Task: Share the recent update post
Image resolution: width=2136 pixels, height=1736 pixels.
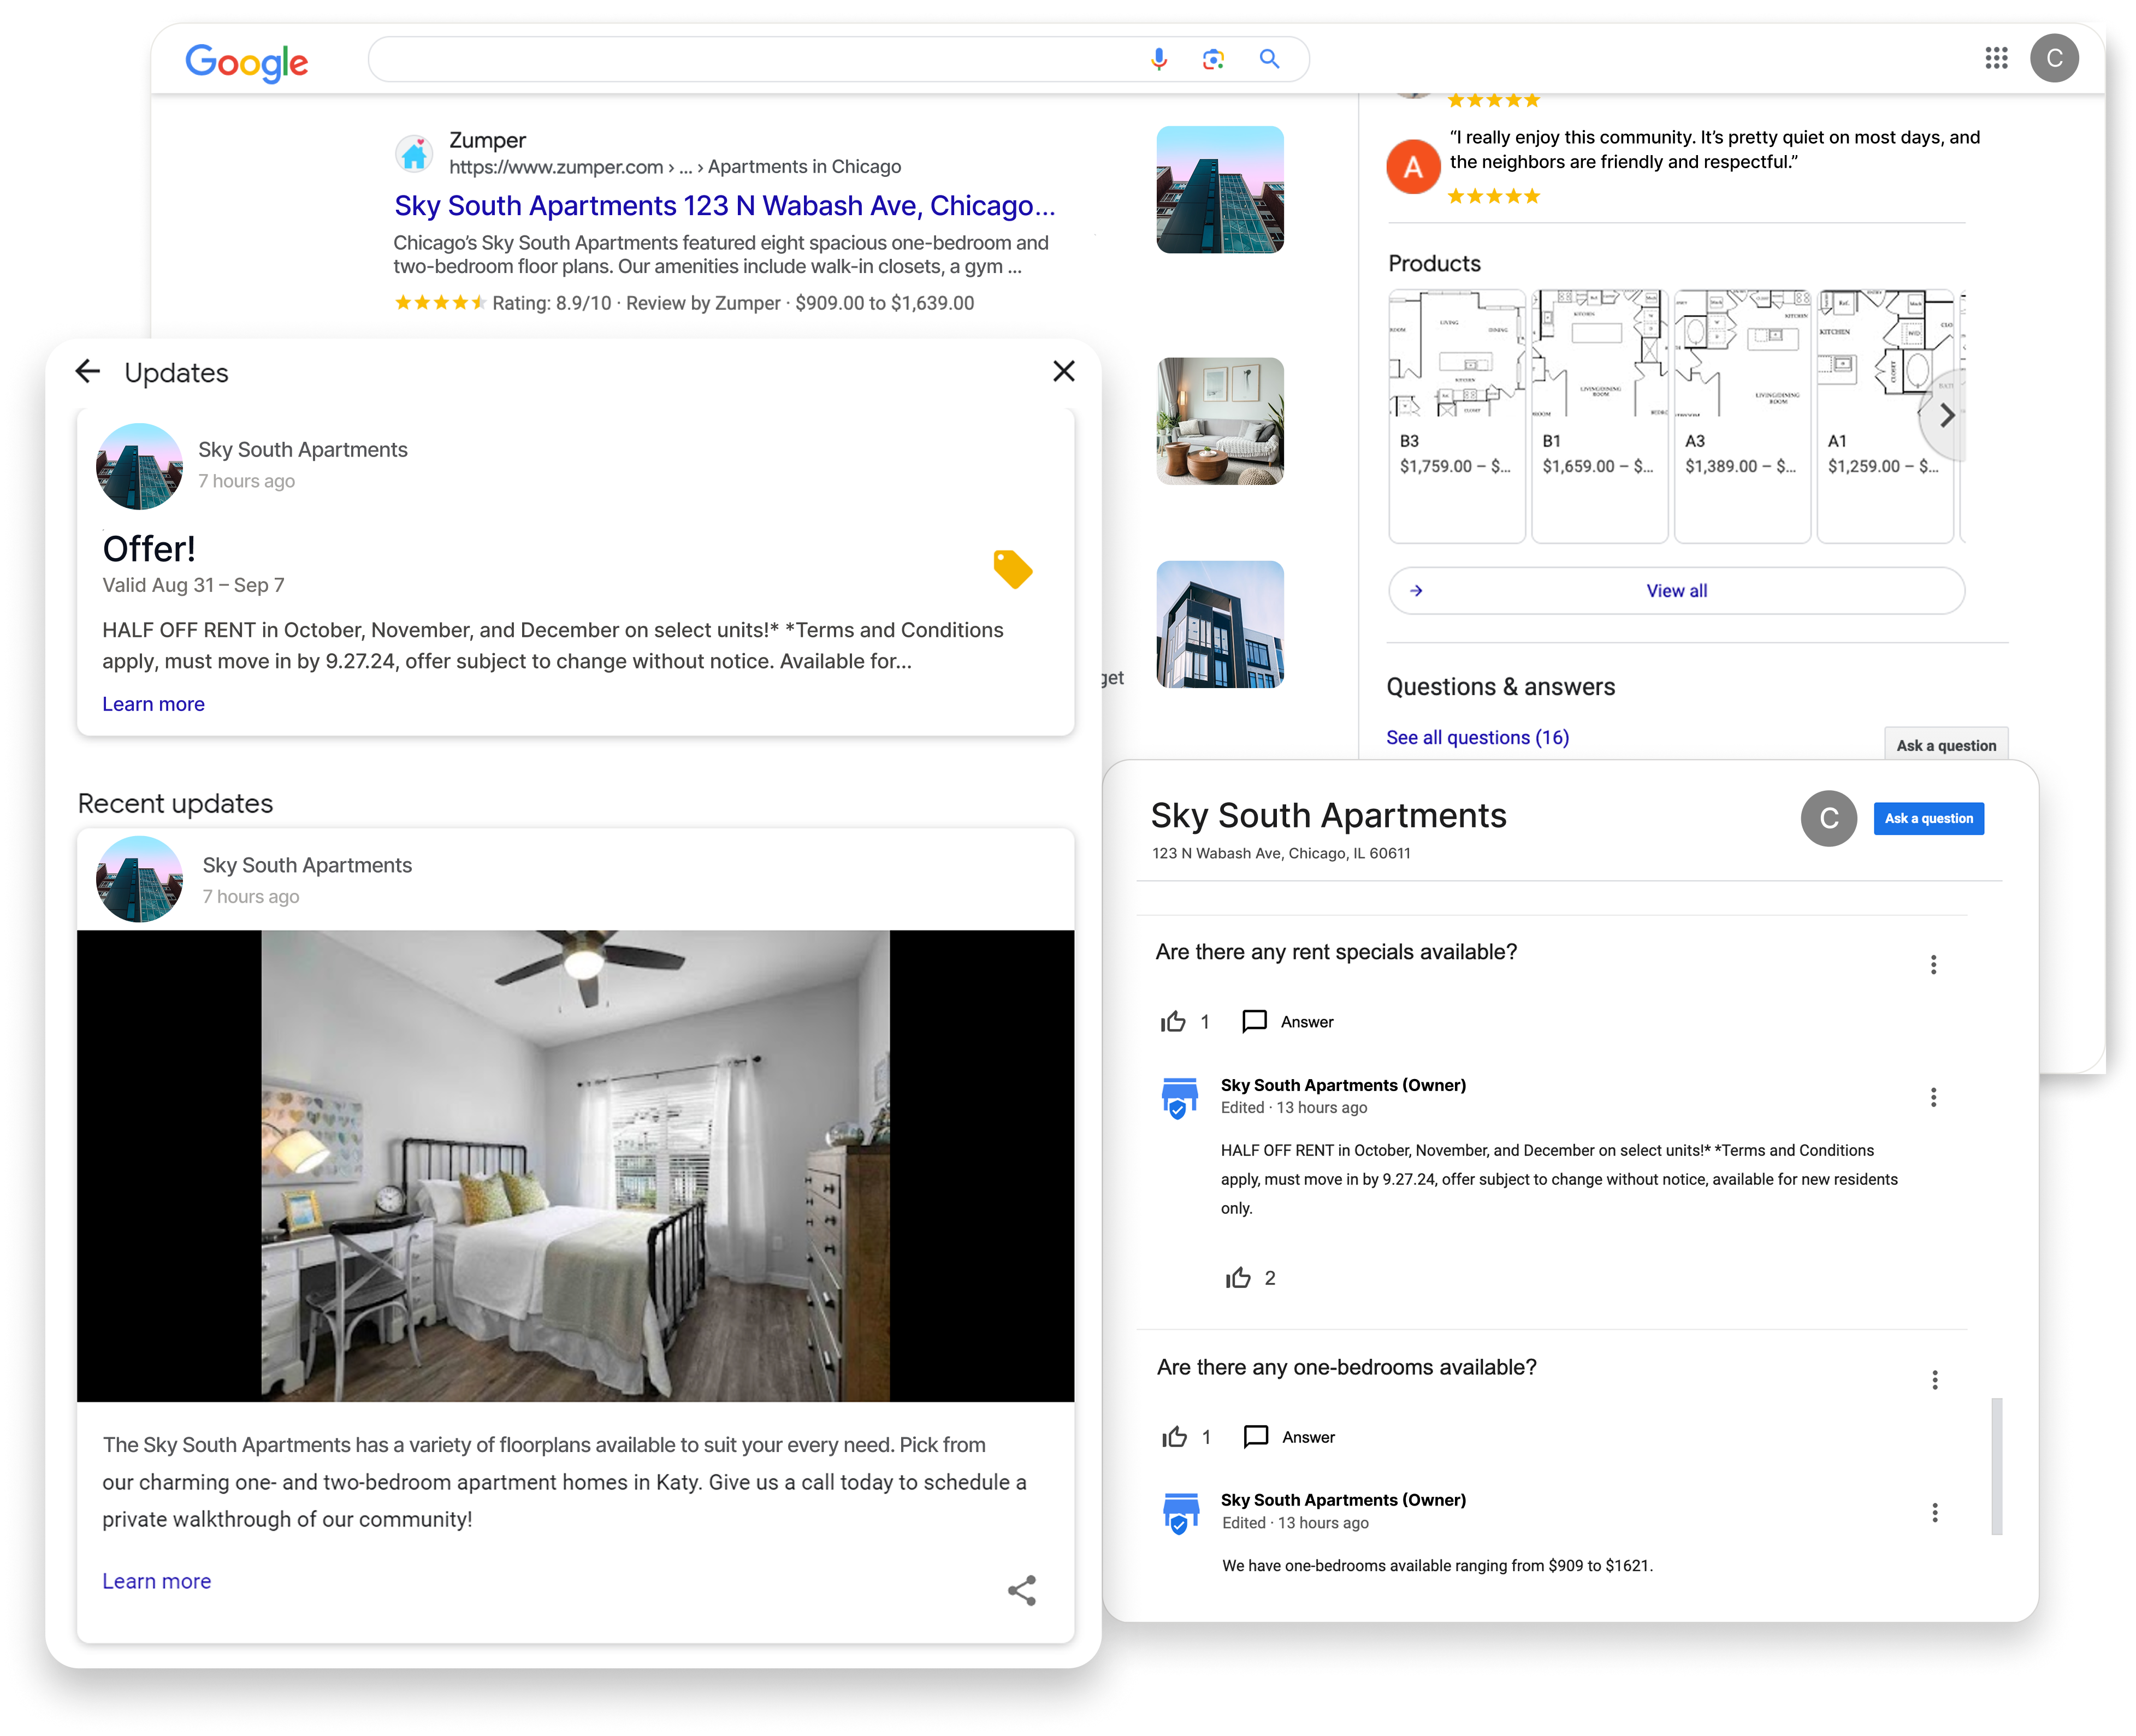Action: 1021,1590
